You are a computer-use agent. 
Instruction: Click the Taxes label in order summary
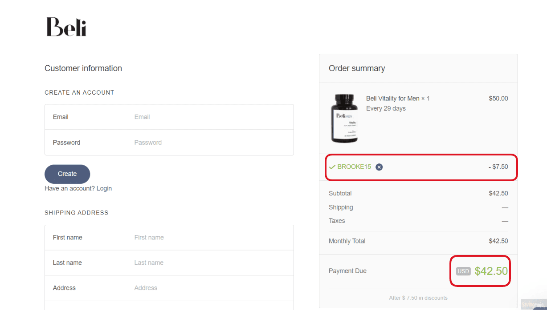click(337, 221)
